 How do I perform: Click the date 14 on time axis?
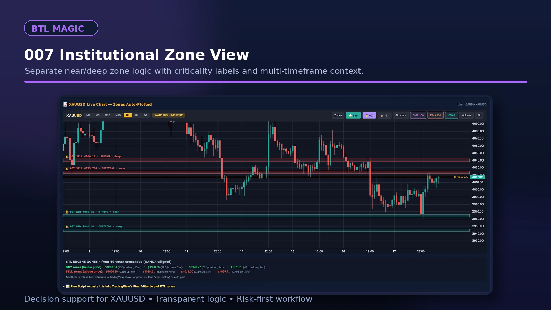[x=242, y=251]
